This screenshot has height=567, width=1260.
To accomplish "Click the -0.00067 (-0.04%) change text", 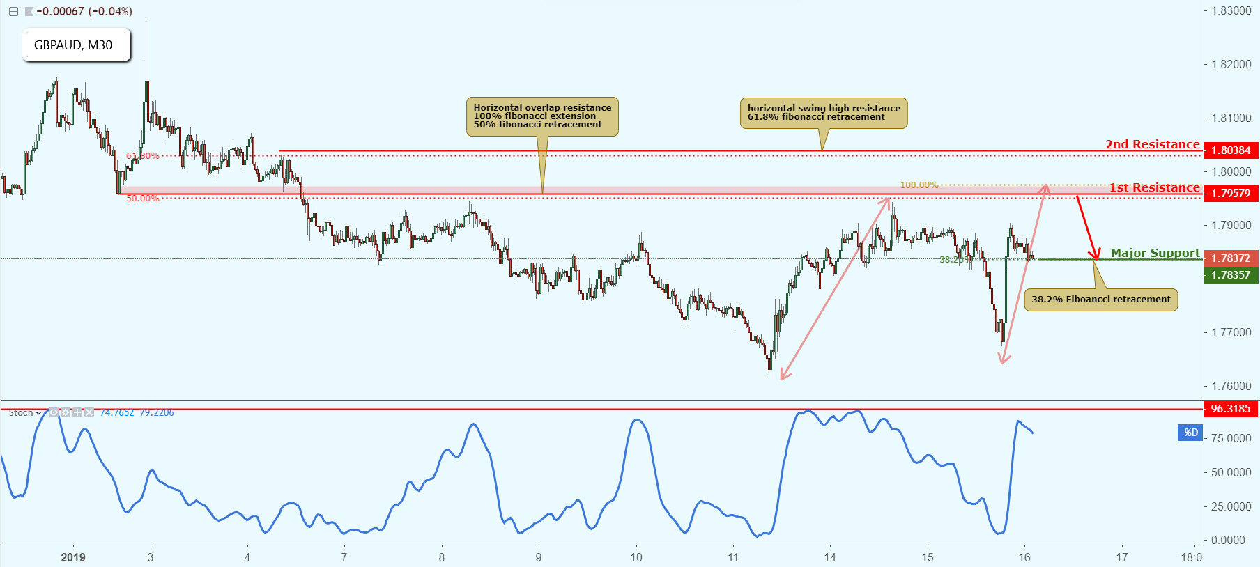I will (x=84, y=11).
